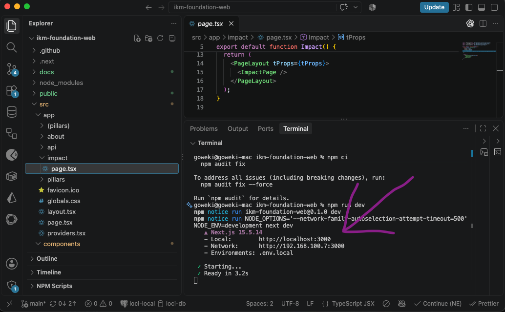
Task: Open the Extensions view in activity bar
Action: pos(12,91)
